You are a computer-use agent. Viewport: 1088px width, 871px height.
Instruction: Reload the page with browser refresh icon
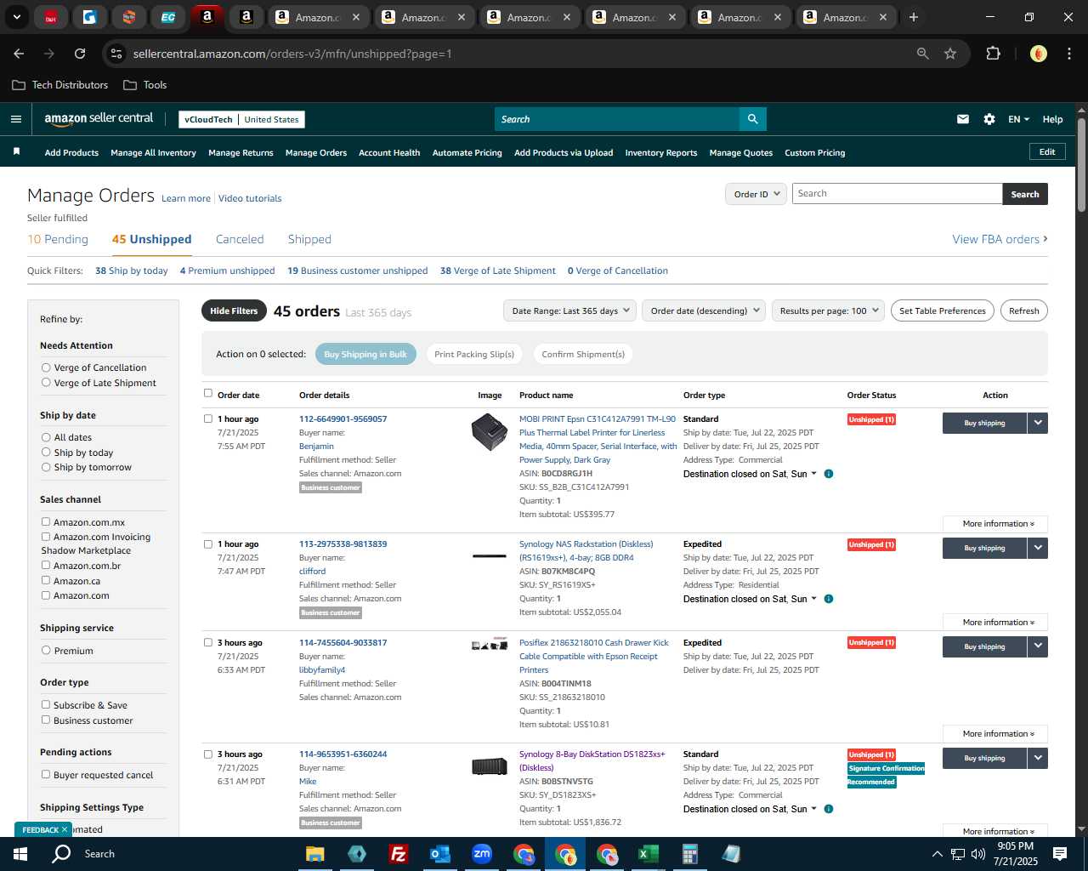[x=80, y=54]
